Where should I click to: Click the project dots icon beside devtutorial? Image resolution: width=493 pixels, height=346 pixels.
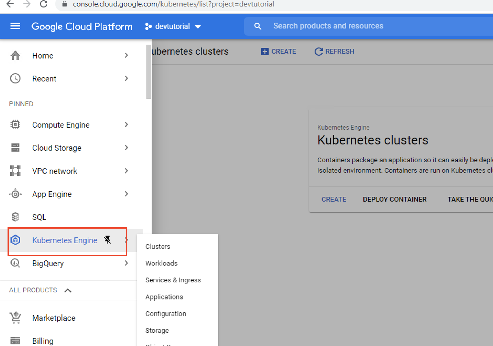(148, 26)
